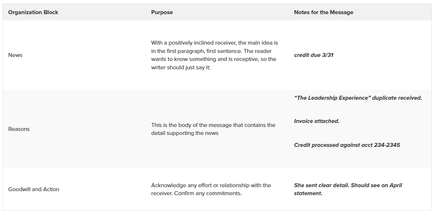Select the "credit due 3/31" note
This screenshot has width=434, height=214.
[314, 55]
